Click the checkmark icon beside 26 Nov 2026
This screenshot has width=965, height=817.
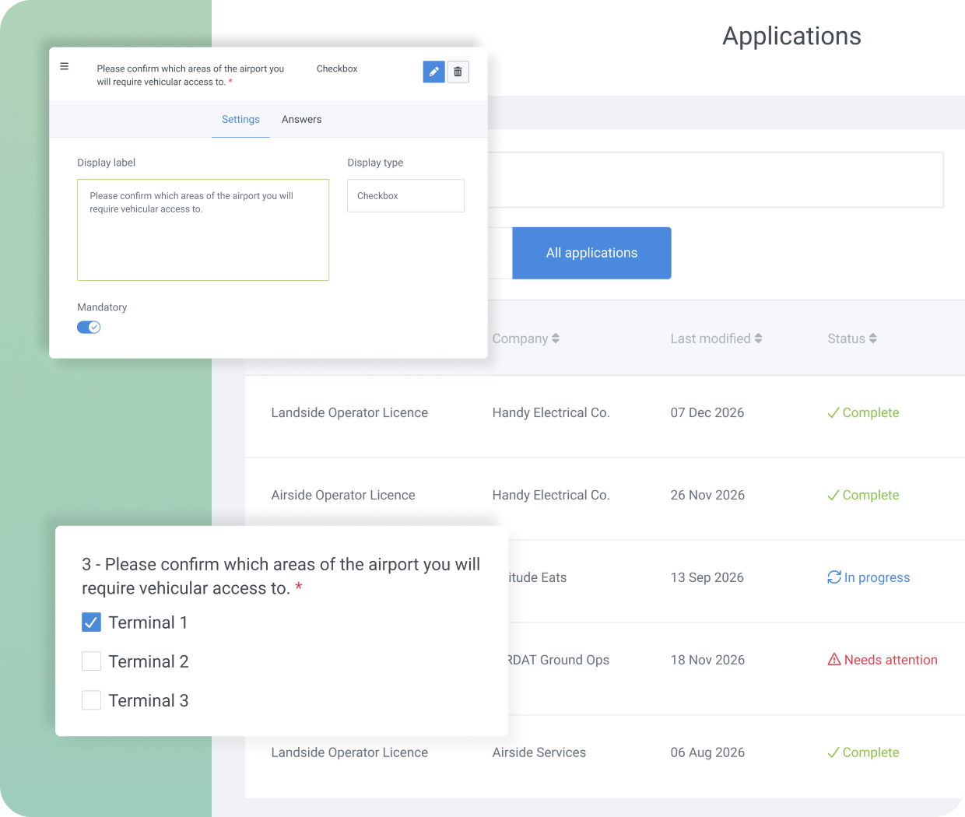833,496
